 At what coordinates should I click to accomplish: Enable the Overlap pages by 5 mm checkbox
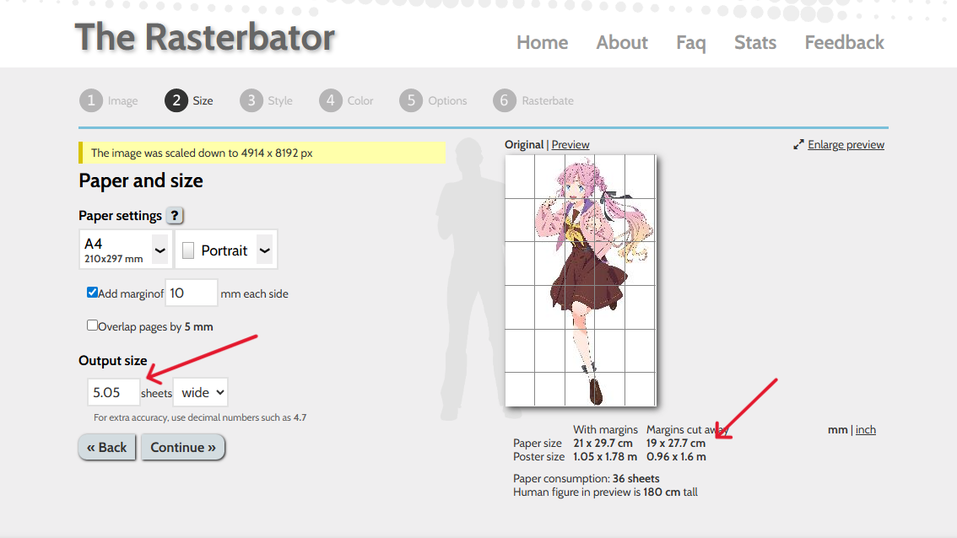click(x=92, y=325)
